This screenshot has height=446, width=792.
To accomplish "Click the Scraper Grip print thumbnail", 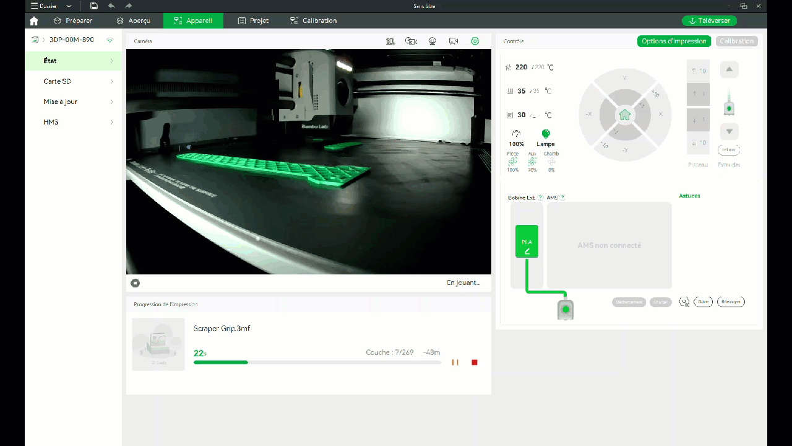I will tap(158, 344).
